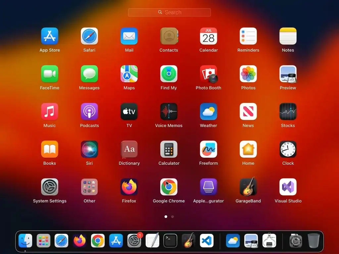Image resolution: width=339 pixels, height=254 pixels.
Task: Open the Books app
Action: tap(50, 149)
